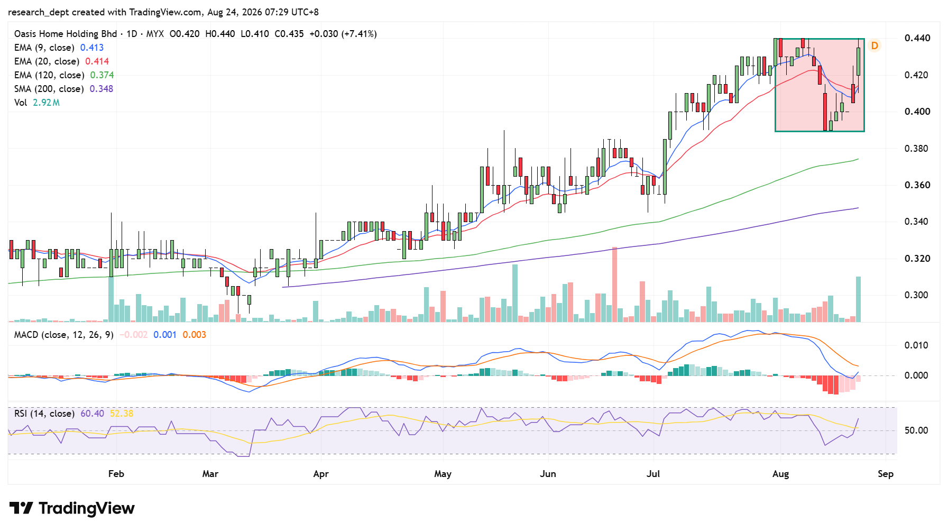Click the volume value 2.92M

(47, 103)
